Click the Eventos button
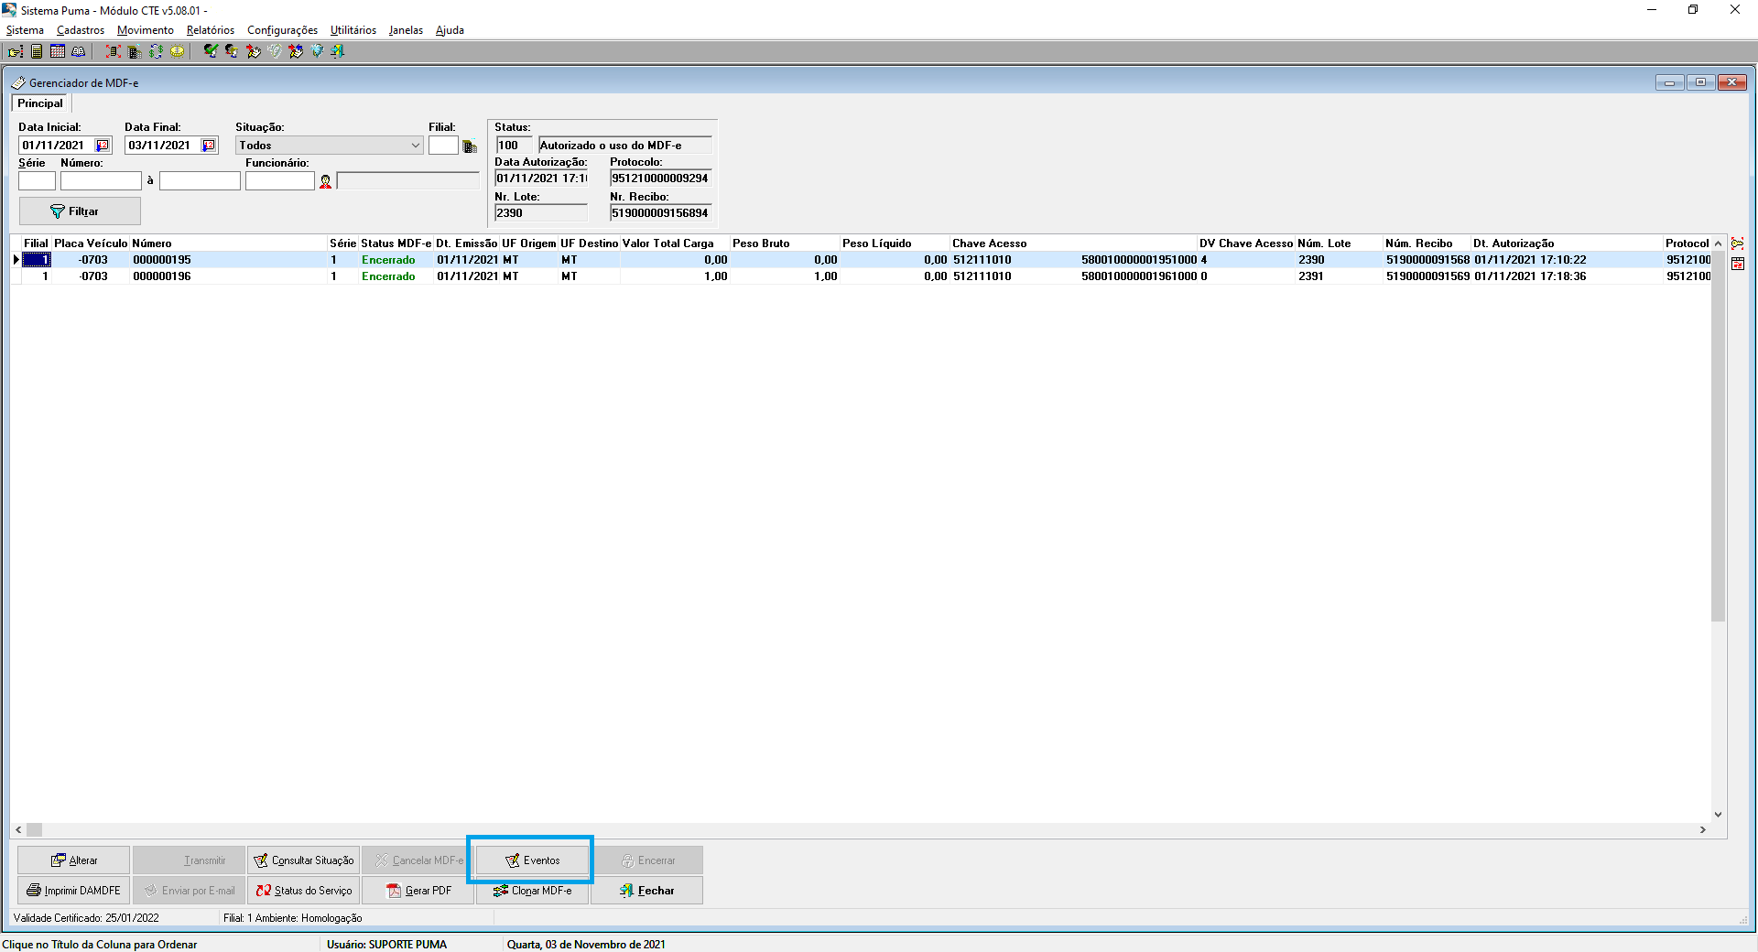The width and height of the screenshot is (1758, 952). tap(533, 860)
